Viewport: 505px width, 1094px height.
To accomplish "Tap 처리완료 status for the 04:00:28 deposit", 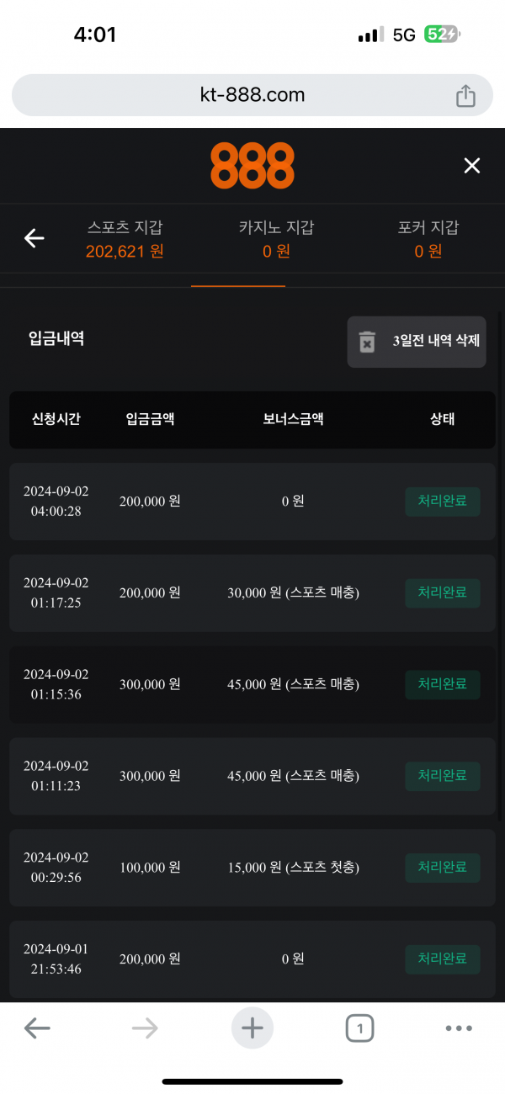I will click(443, 502).
